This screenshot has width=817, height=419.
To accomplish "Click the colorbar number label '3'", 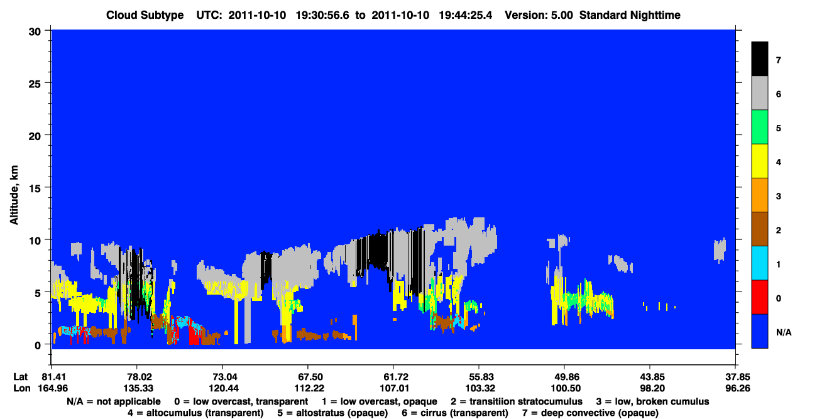I will click(x=779, y=197).
